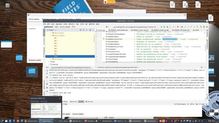
Task: Collapse the internal folder
Action: click(49, 64)
